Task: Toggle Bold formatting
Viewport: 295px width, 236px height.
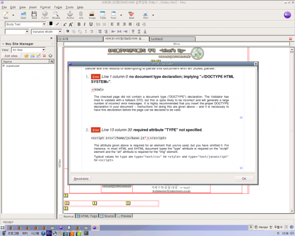Action: coord(79,24)
